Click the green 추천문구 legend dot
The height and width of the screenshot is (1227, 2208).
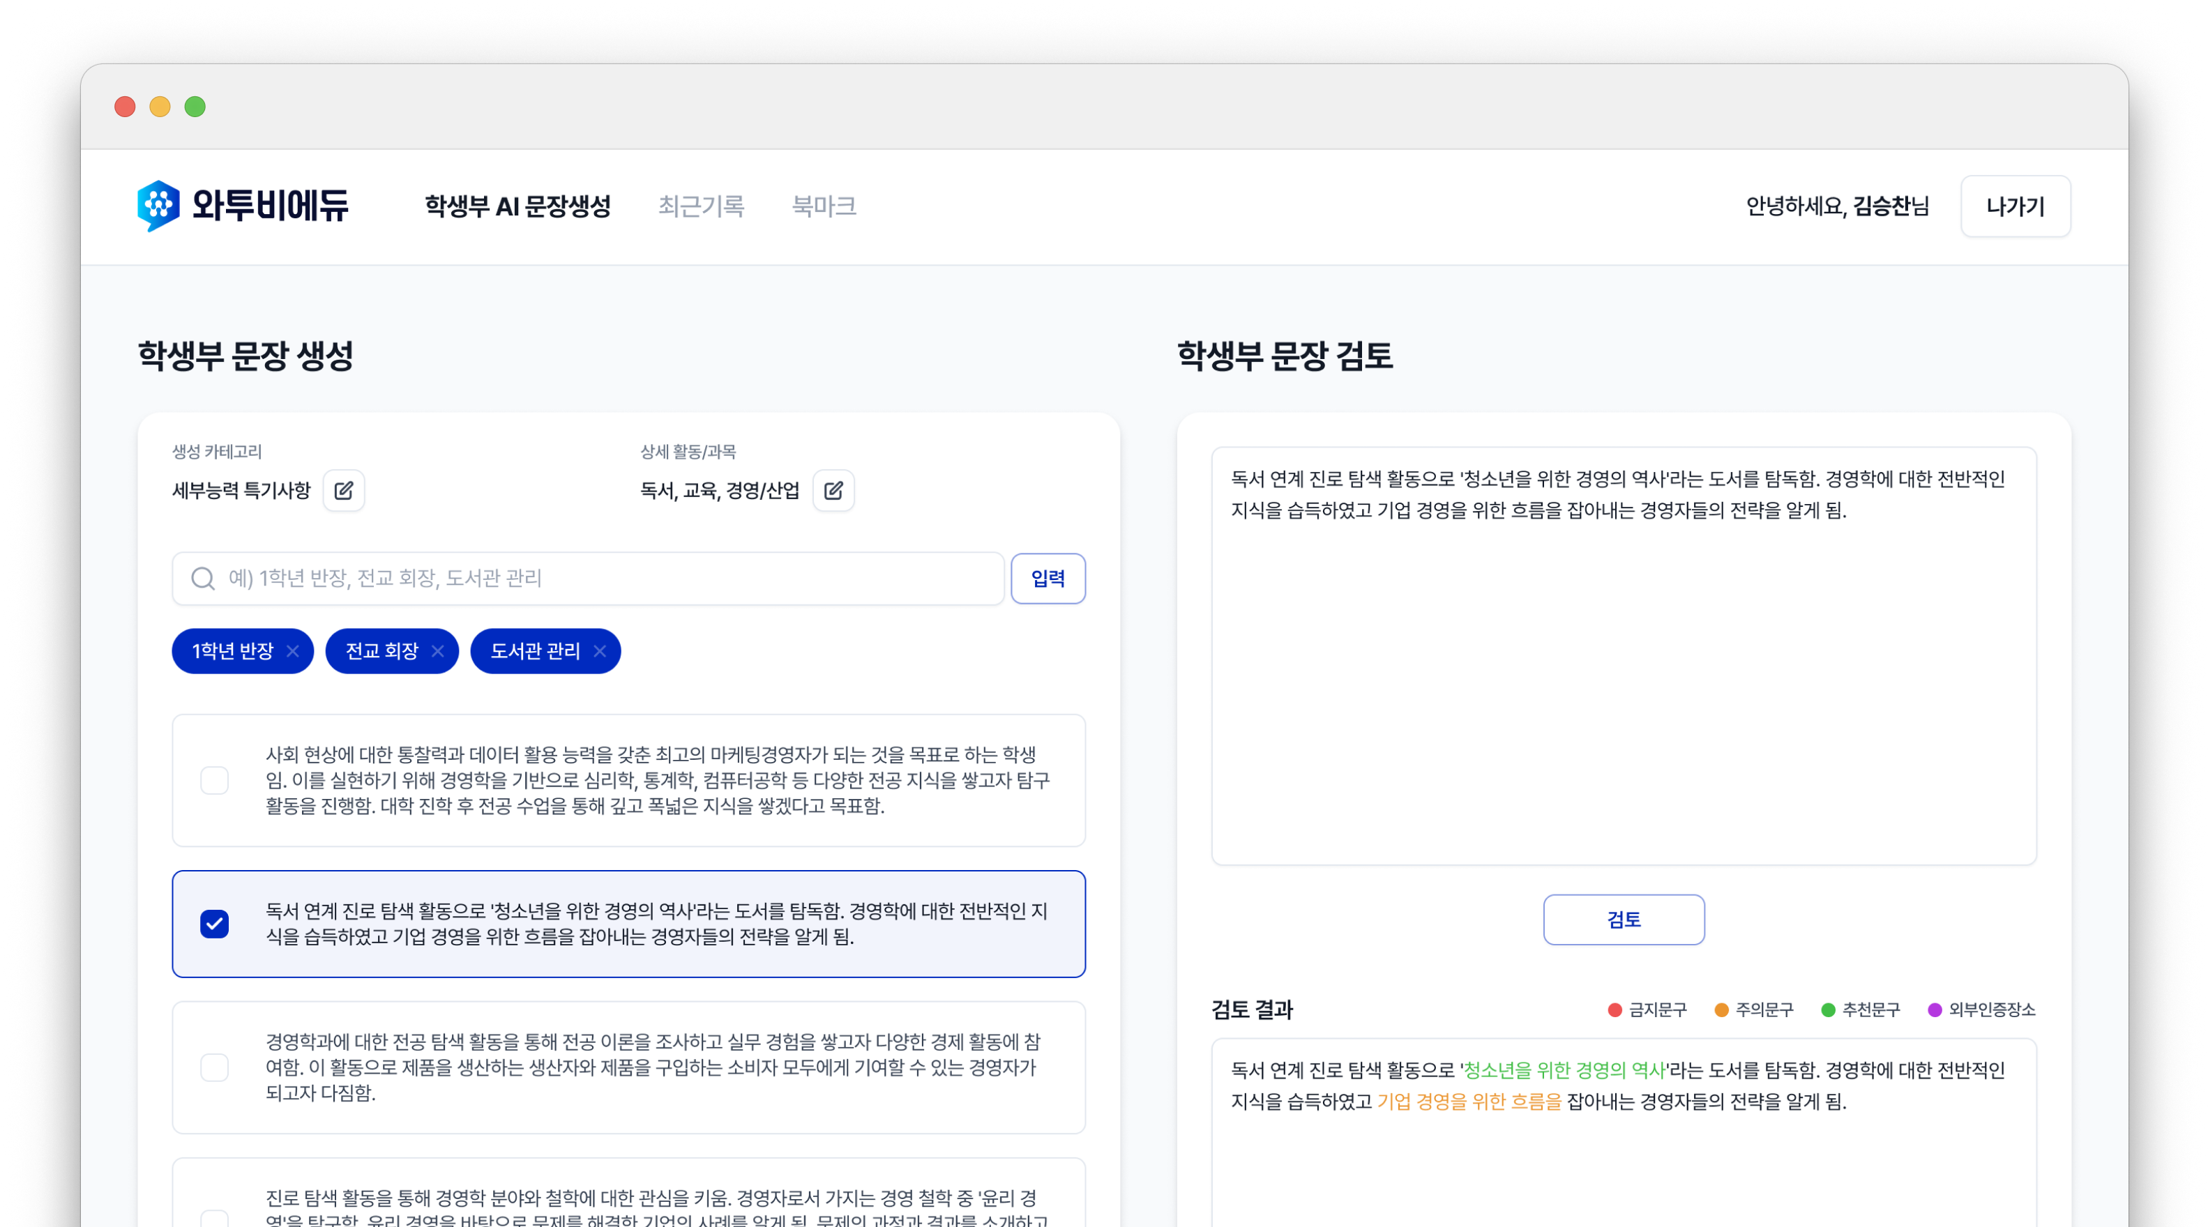(x=1829, y=1010)
